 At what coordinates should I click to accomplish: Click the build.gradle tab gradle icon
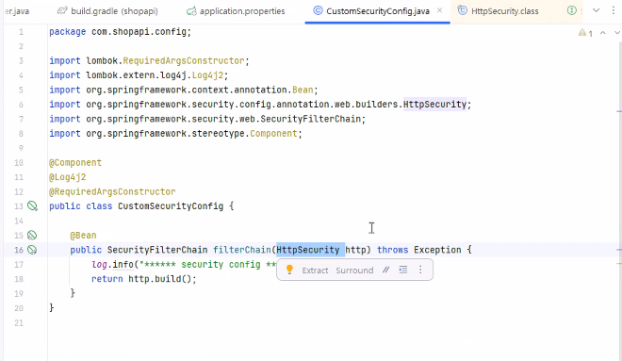point(62,11)
